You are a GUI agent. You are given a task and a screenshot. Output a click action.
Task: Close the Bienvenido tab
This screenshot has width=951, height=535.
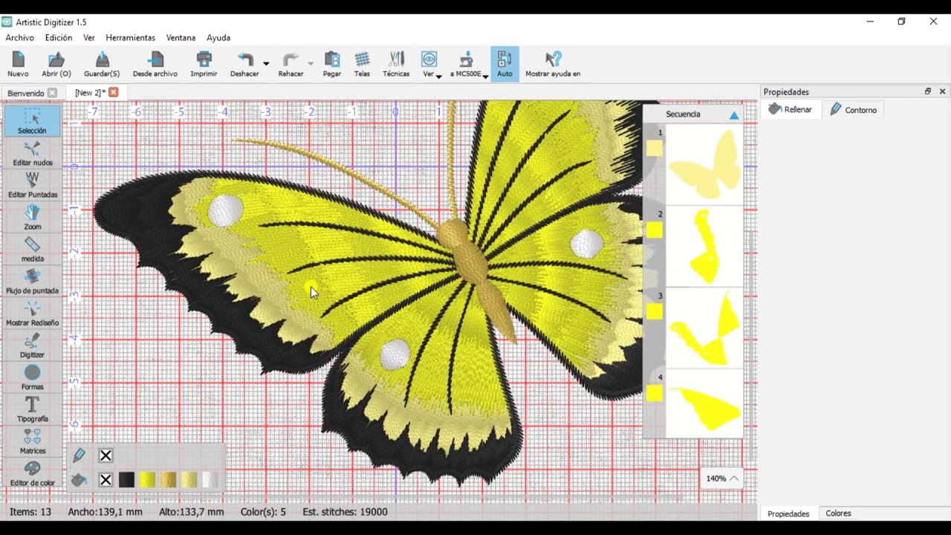[52, 93]
